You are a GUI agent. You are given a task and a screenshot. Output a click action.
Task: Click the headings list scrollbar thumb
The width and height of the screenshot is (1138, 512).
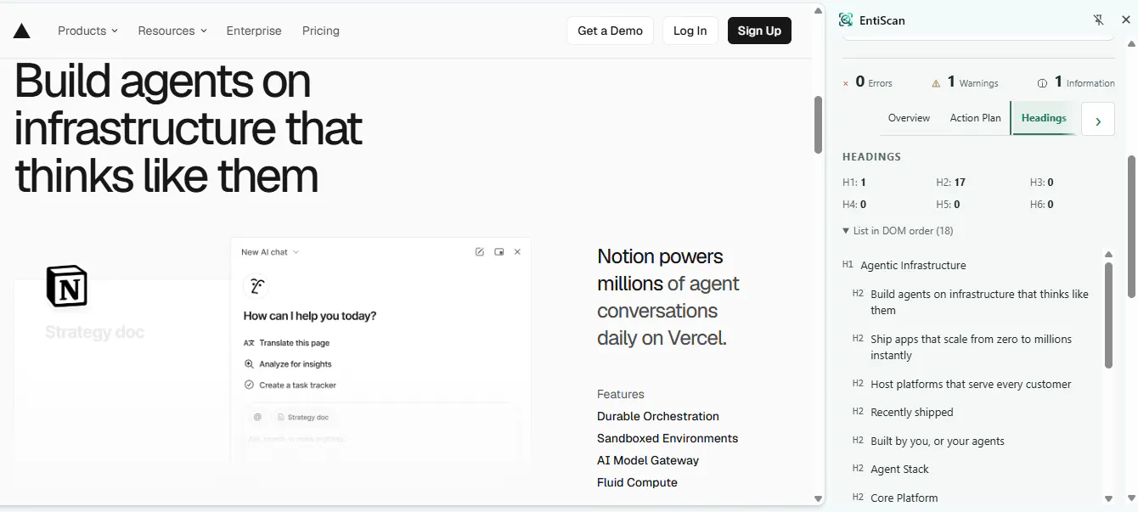click(x=1108, y=315)
